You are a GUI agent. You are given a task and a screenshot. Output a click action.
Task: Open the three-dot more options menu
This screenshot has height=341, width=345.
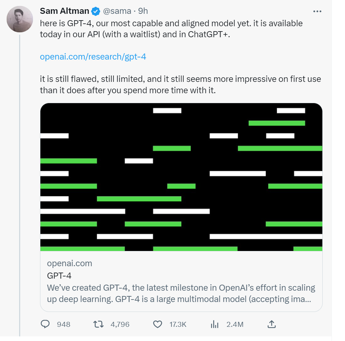click(317, 11)
